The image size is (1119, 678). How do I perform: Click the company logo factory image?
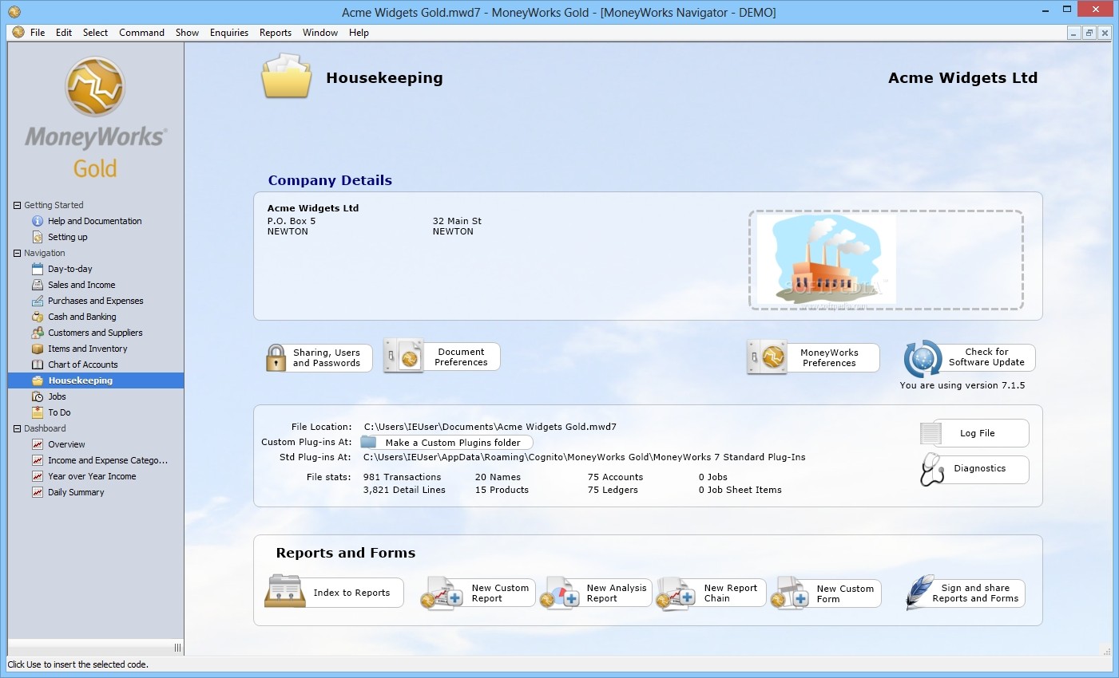tap(826, 260)
